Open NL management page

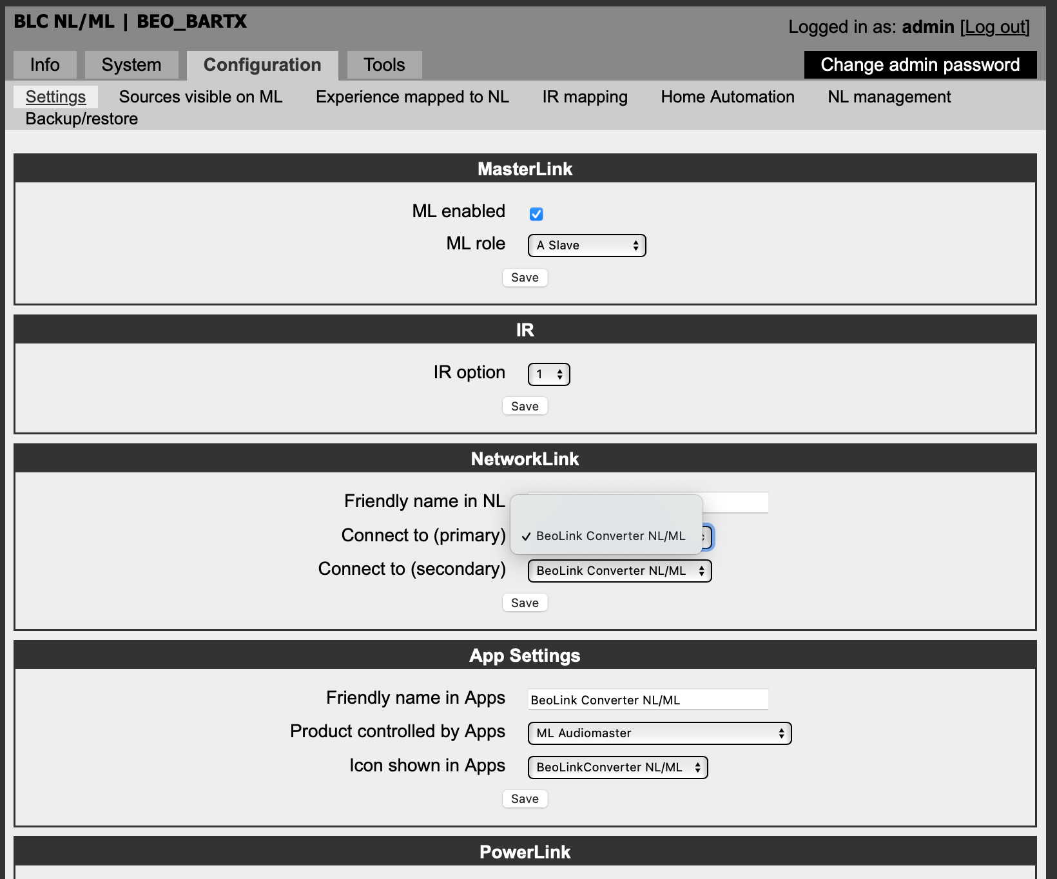click(889, 97)
